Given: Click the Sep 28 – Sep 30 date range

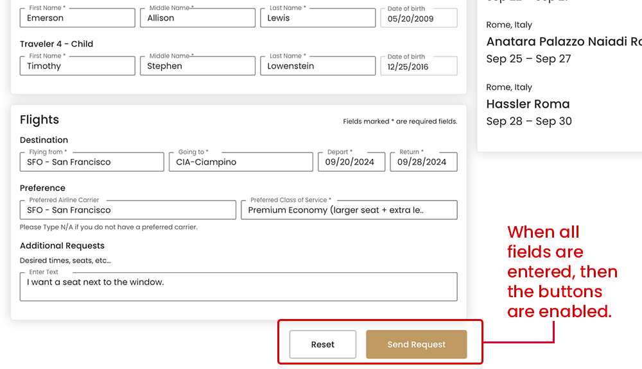Looking at the screenshot, I should pyautogui.click(x=528, y=122).
